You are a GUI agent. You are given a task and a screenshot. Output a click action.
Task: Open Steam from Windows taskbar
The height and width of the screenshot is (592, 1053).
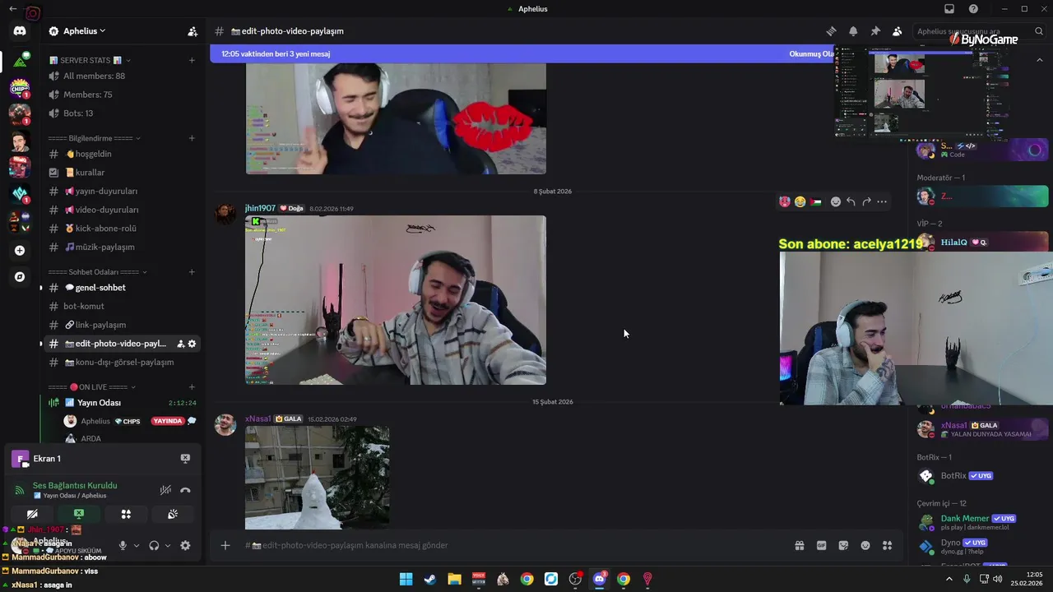click(430, 579)
